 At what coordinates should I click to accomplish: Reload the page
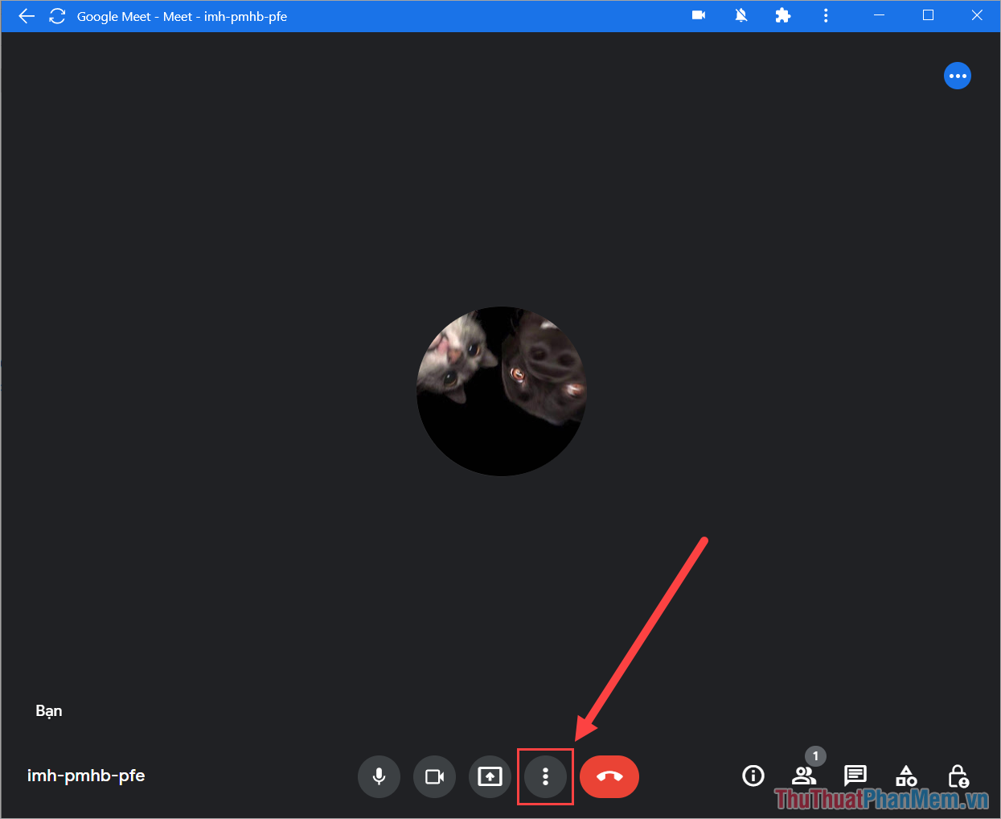point(56,15)
